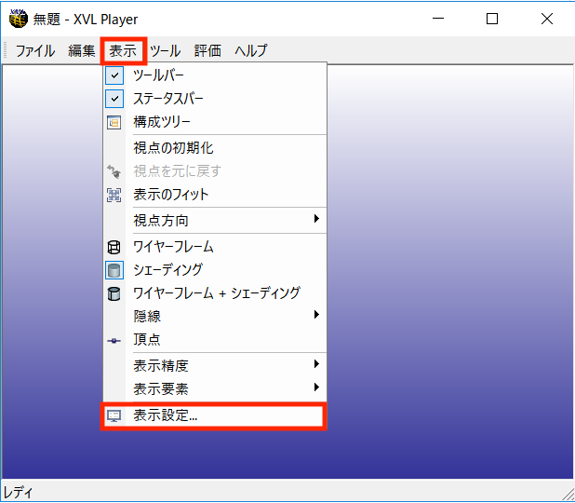Screen dimensions: 575x503
Task: Click the ツールバー menu entry label
Action: point(158,75)
